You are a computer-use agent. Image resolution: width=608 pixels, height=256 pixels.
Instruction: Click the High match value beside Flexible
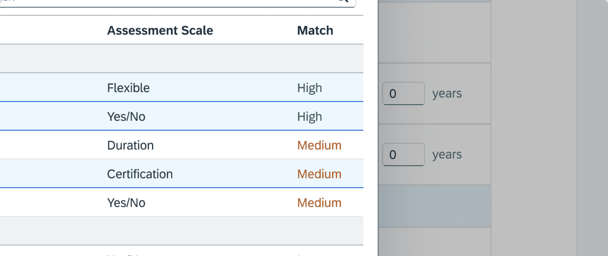pyautogui.click(x=309, y=88)
